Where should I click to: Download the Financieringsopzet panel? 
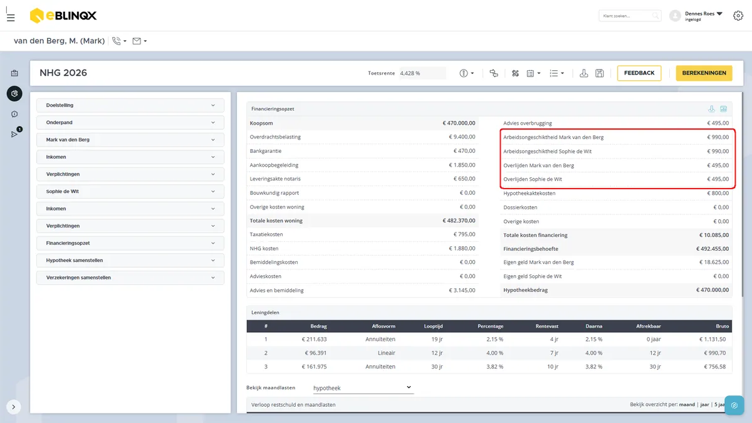[x=712, y=109]
